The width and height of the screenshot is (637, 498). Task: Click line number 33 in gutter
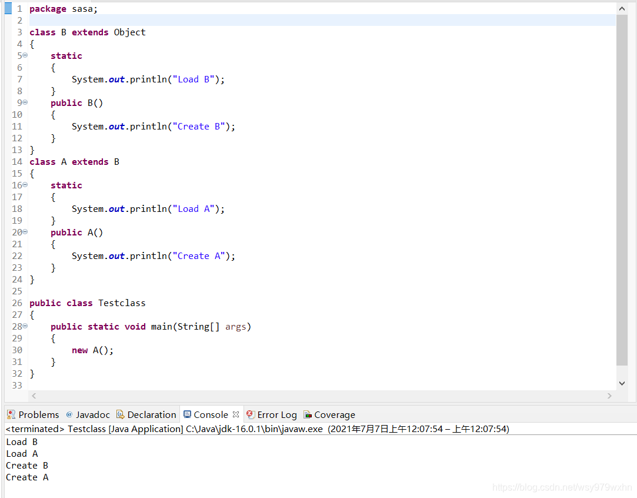coord(17,385)
